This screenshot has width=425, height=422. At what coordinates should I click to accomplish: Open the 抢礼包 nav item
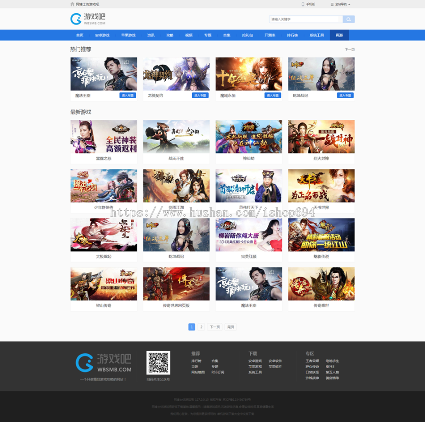(247, 35)
